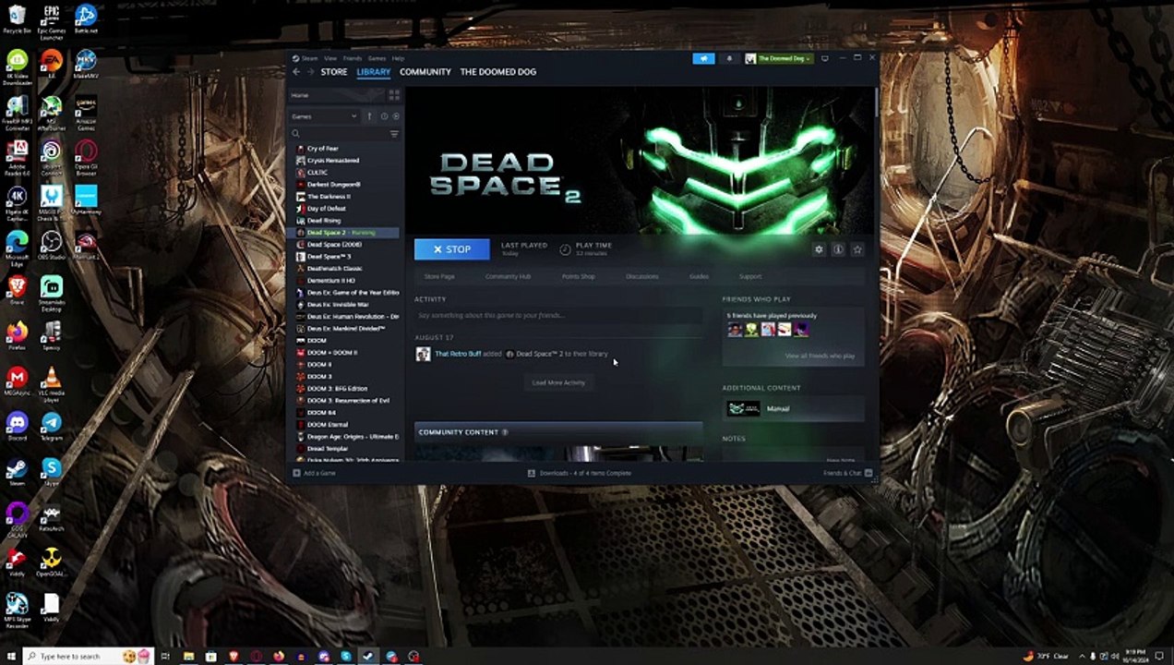Image resolution: width=1174 pixels, height=665 pixels.
Task: Open Steam notifications bell
Action: pyautogui.click(x=729, y=58)
